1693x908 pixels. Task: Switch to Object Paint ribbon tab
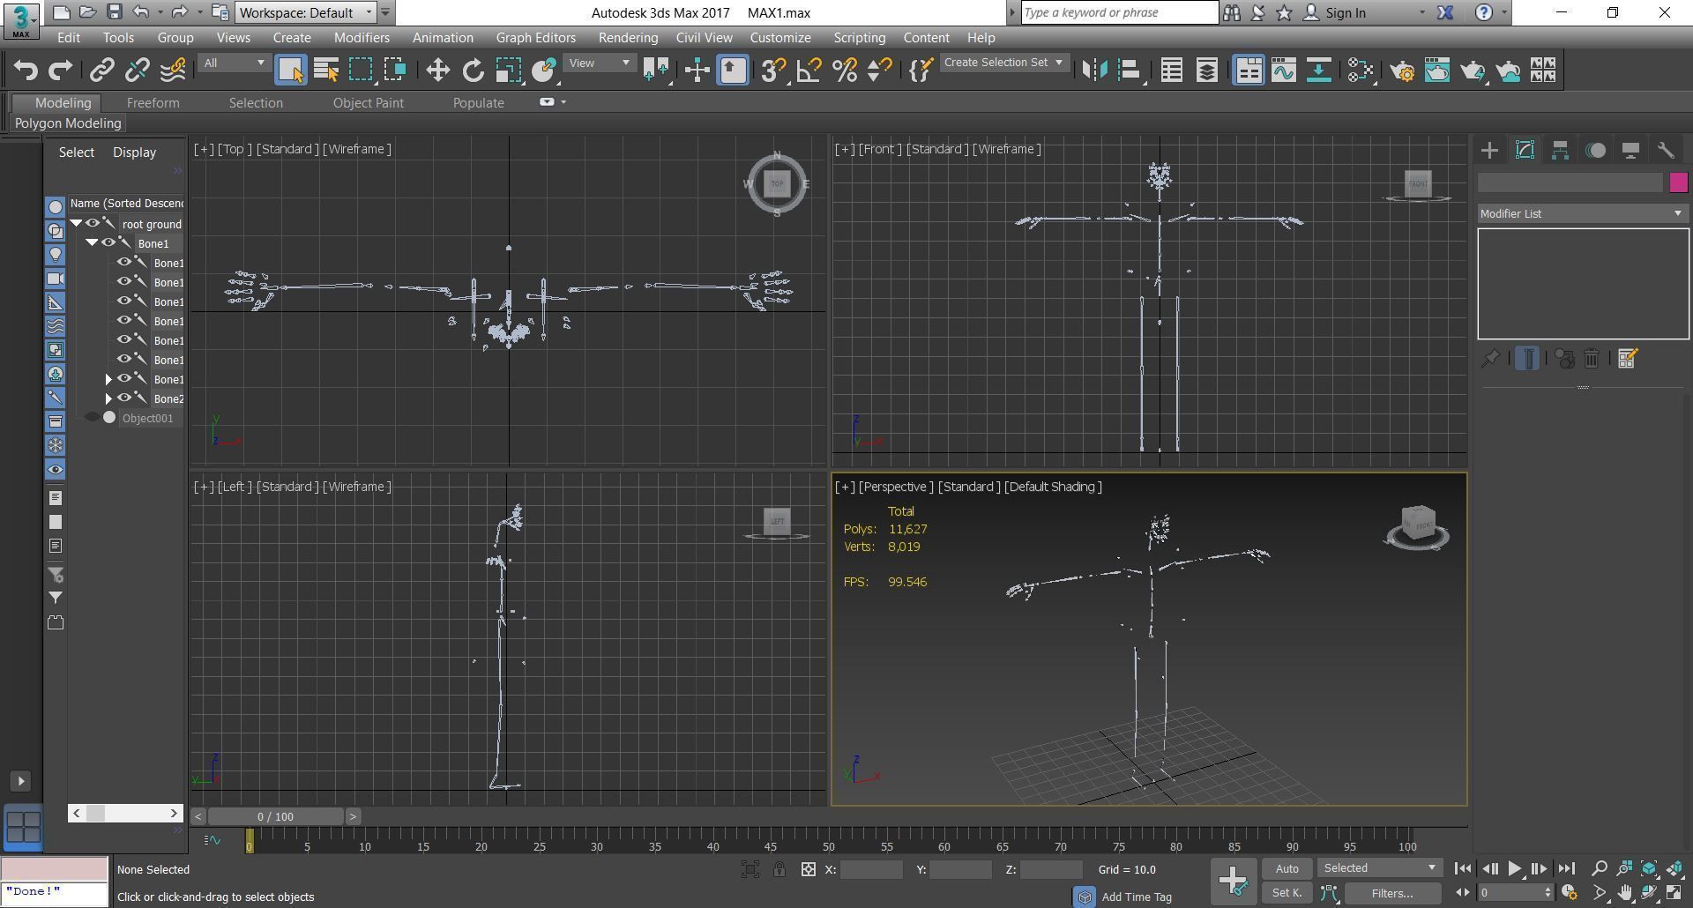pyautogui.click(x=369, y=103)
